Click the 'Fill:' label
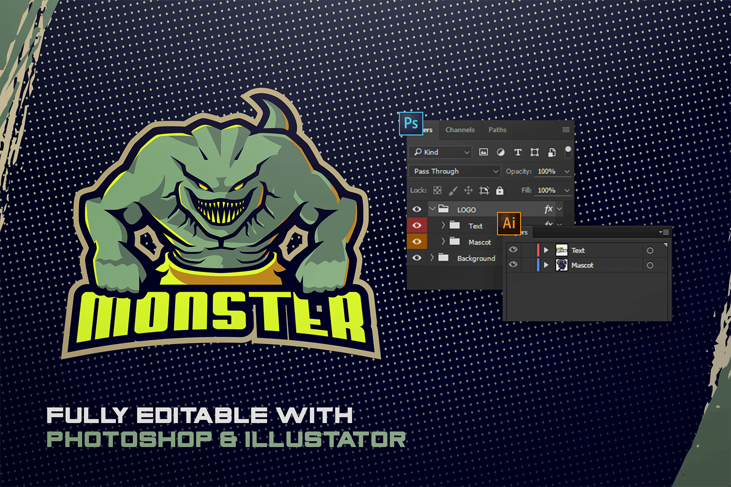 click(526, 190)
